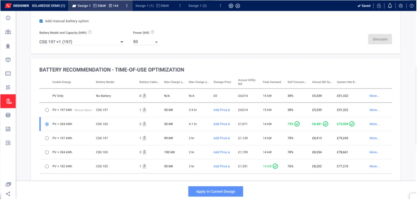Open the 3D cube icon in sidebar
Image resolution: width=420 pixels, height=204 pixels.
pos(8,59)
